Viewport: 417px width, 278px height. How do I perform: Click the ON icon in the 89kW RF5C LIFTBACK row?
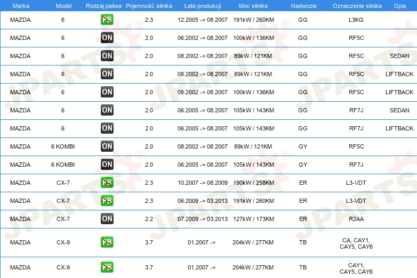(x=107, y=74)
